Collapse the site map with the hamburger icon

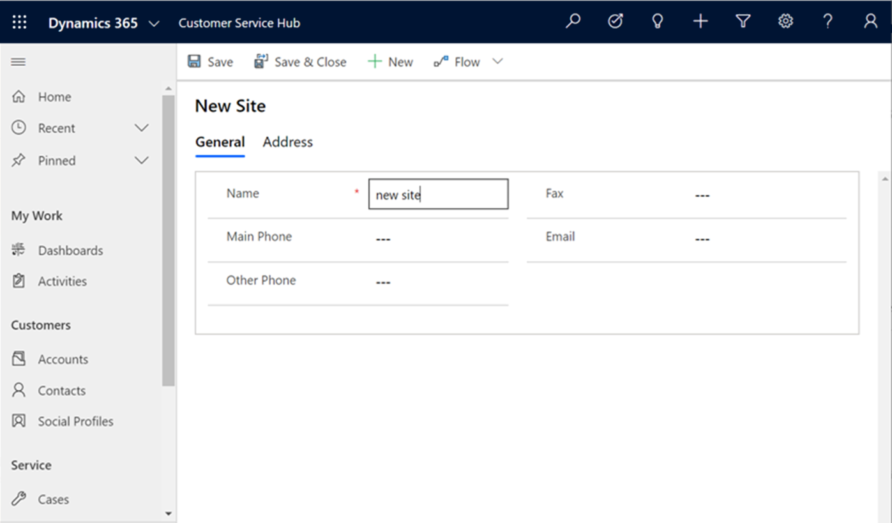coord(18,61)
